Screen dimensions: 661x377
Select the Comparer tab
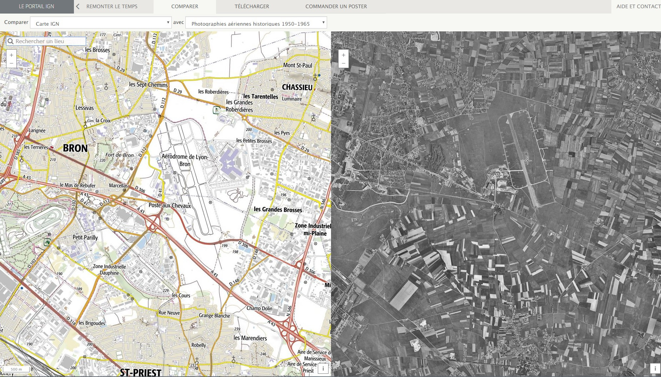click(185, 6)
